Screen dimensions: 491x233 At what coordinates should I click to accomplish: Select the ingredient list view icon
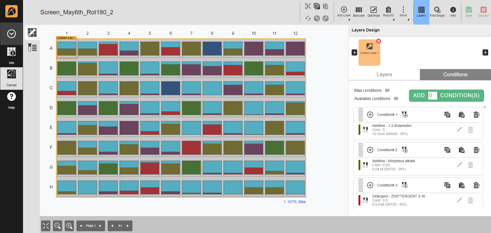(x=32, y=48)
